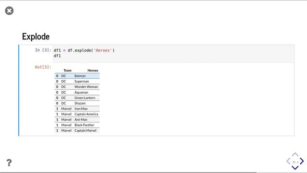Viewport: 307px width, 173px height.
Task: Click Marvel in the Iron Man row
Action: pyautogui.click(x=66, y=109)
